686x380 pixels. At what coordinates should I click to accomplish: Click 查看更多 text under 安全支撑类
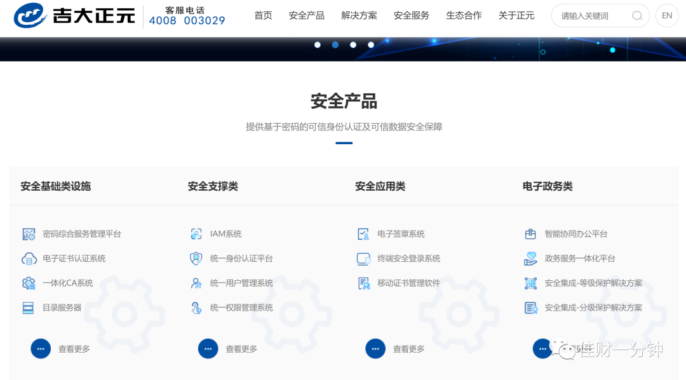pos(241,349)
